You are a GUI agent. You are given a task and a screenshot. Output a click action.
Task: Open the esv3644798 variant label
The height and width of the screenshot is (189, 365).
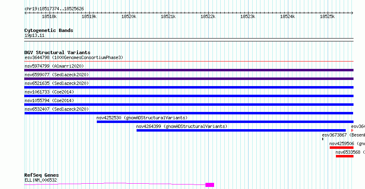74,57
